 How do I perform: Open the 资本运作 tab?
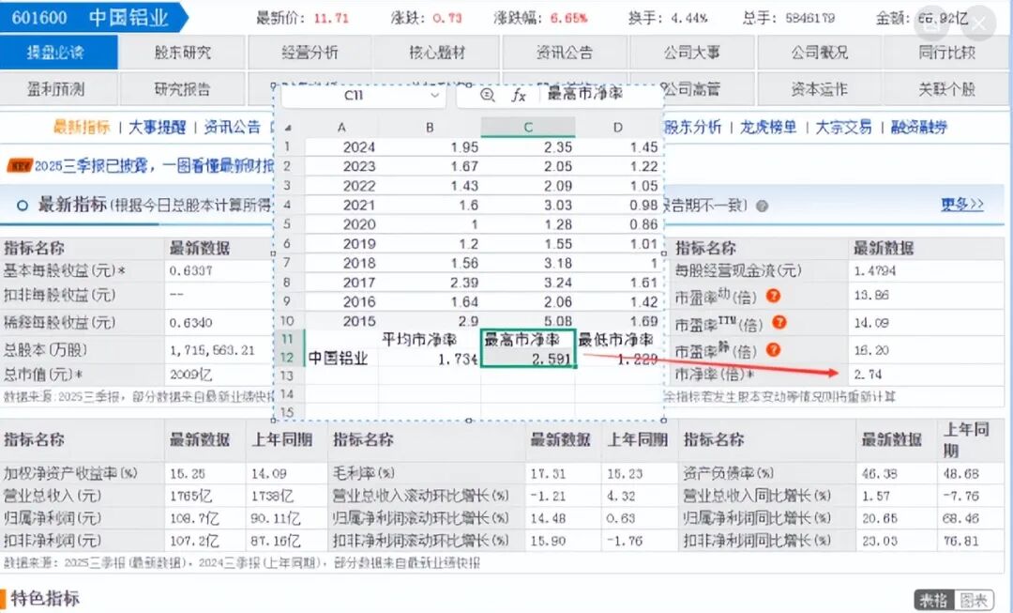(820, 88)
